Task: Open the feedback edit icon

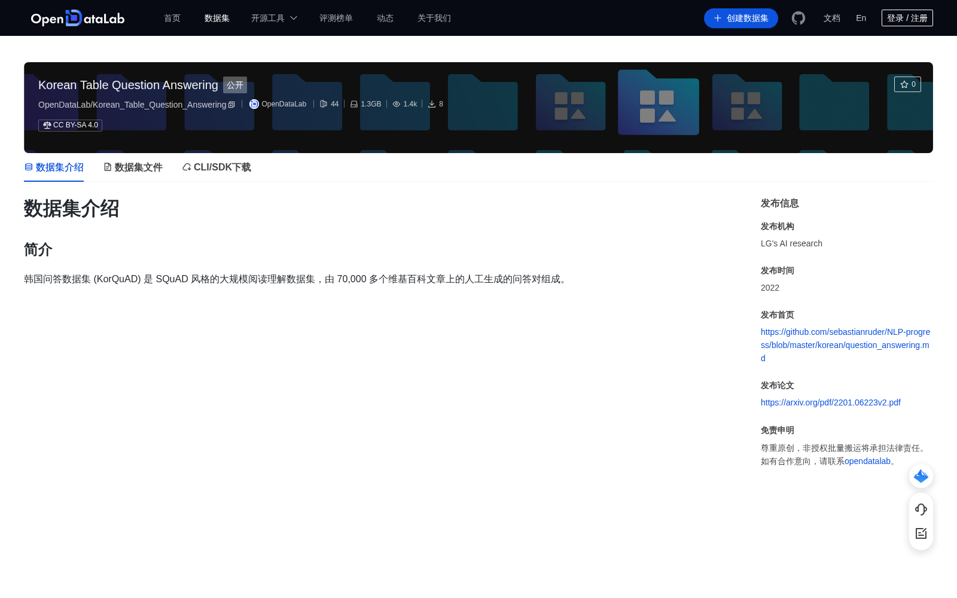Action: [x=921, y=533]
